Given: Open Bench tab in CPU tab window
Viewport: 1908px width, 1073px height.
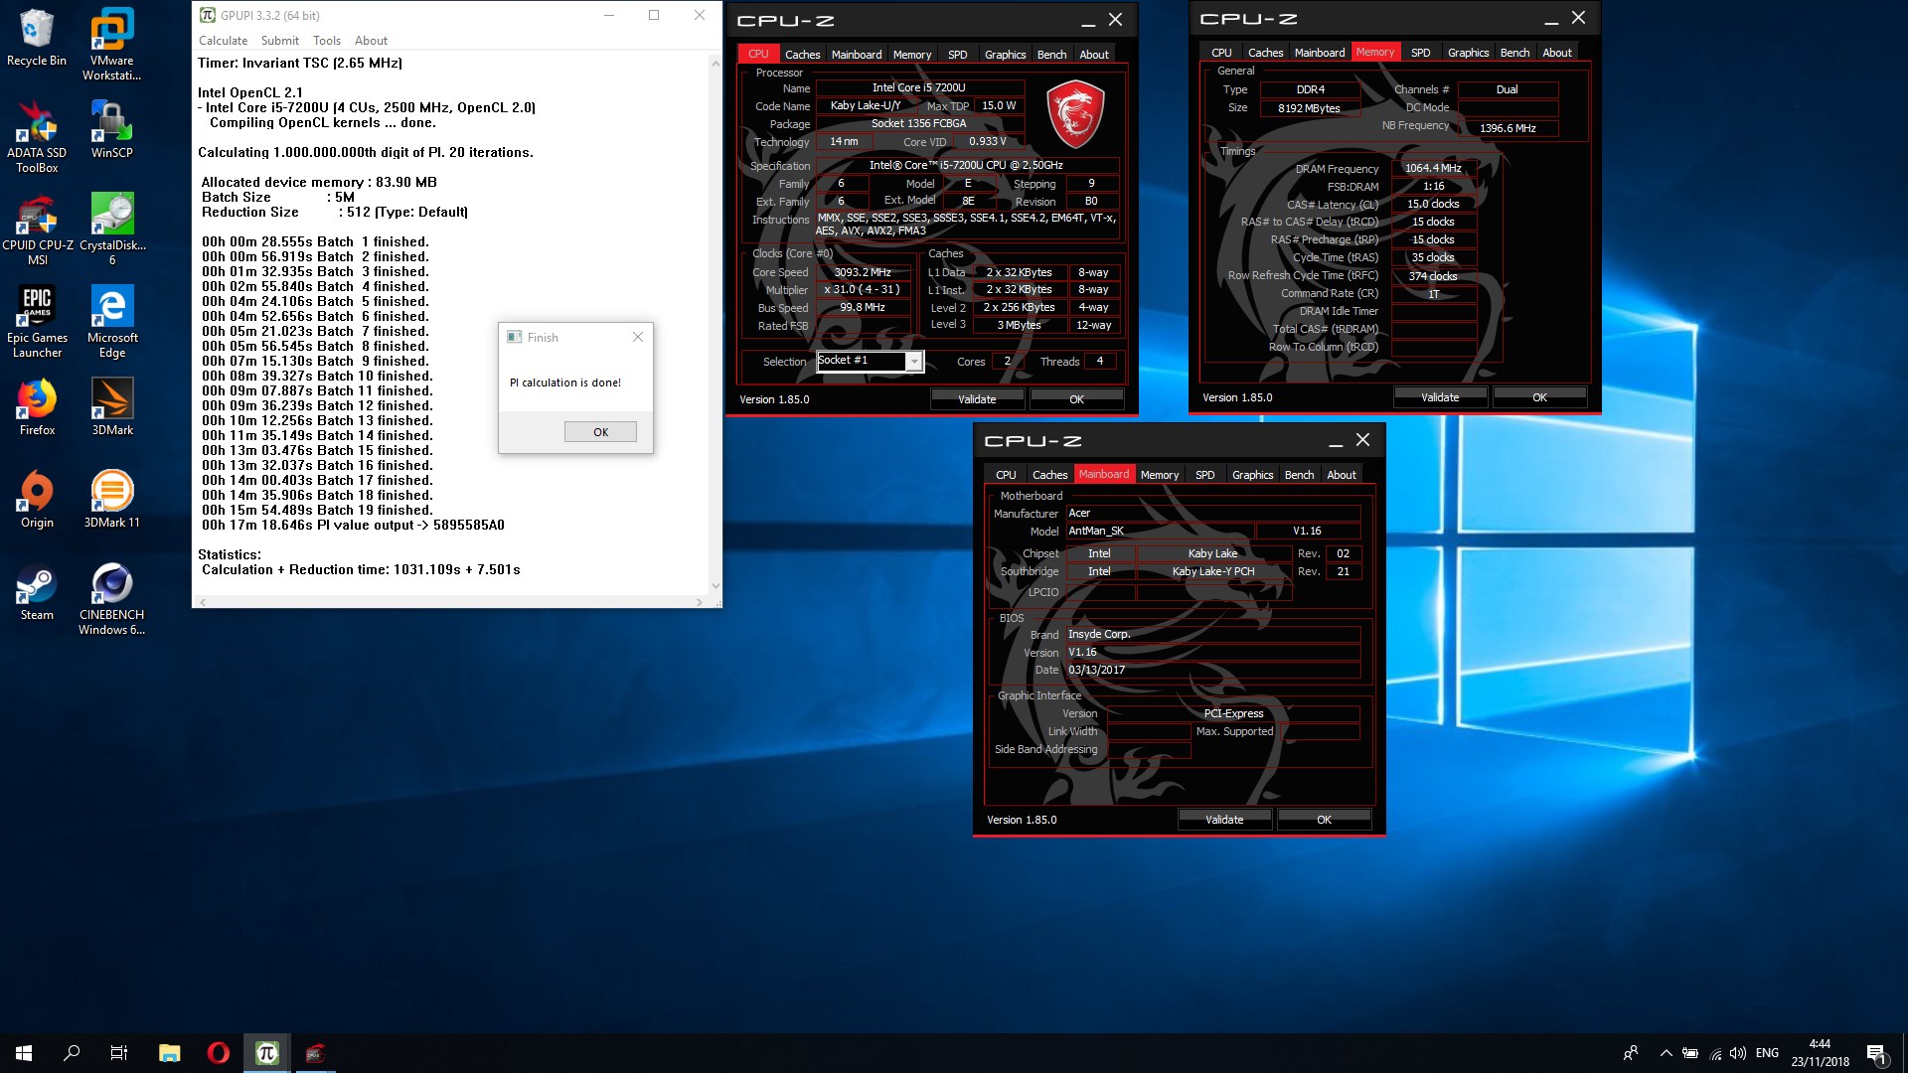Looking at the screenshot, I should click(1051, 55).
